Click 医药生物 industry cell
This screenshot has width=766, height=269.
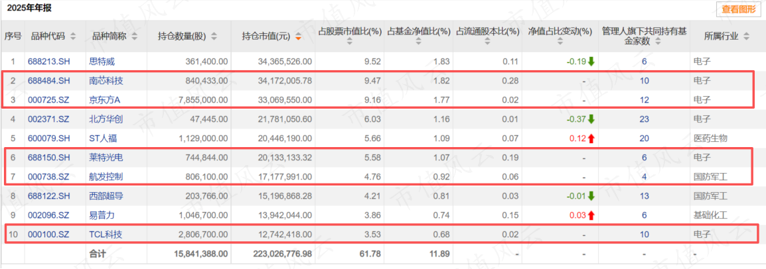coord(710,138)
